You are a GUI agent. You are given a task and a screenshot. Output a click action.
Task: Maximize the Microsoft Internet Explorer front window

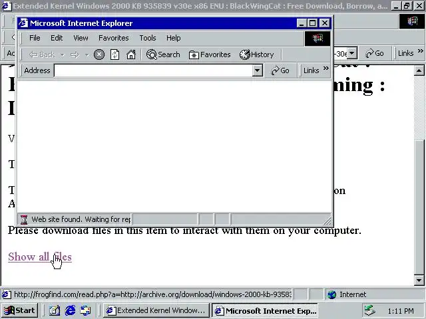tap(312, 23)
